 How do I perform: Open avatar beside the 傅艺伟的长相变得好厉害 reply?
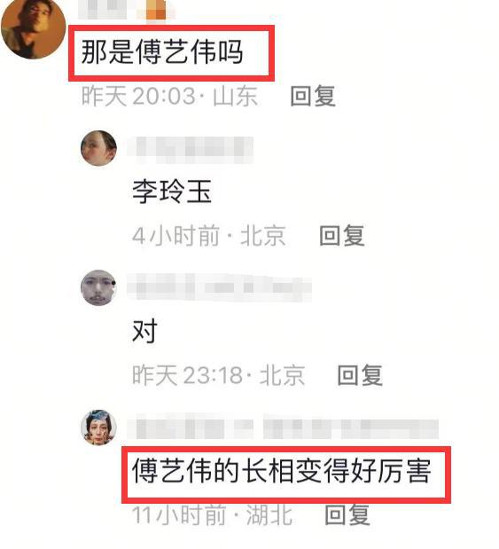[98, 427]
